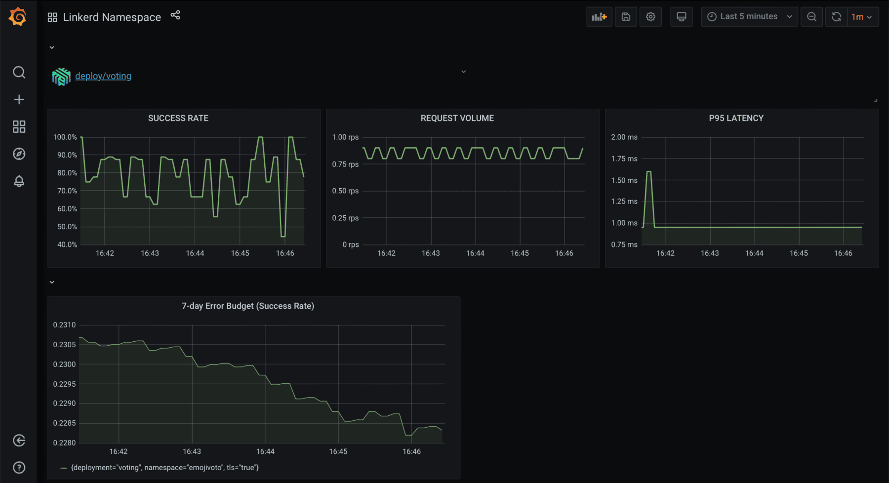Click the Grafana logo home icon
Viewport: 889px width, 483px height.
pyautogui.click(x=18, y=17)
